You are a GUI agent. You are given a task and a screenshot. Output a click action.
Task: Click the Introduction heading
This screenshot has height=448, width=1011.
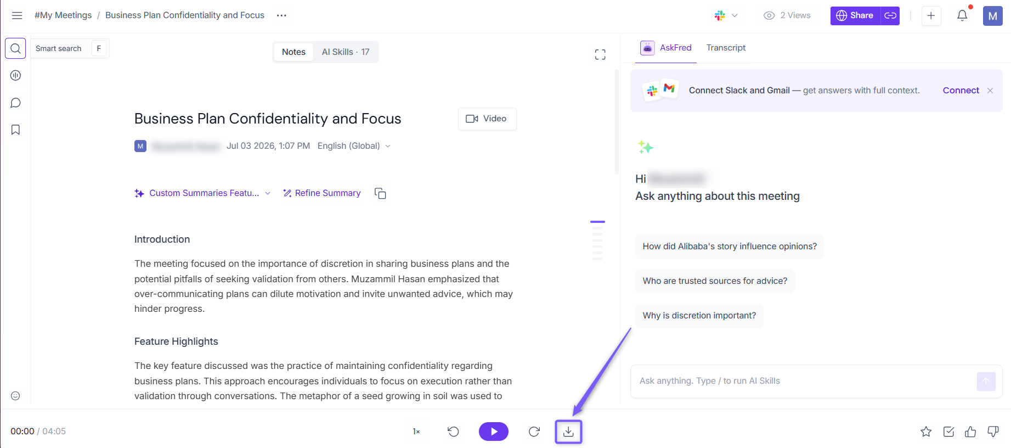(162, 239)
